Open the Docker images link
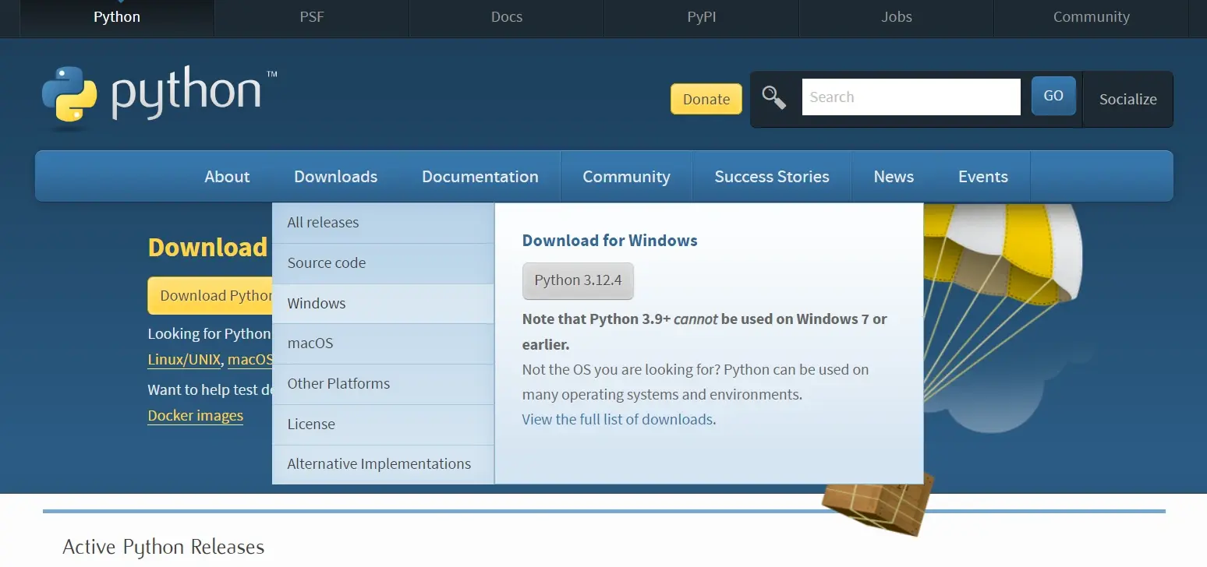The image size is (1207, 567). click(196, 416)
